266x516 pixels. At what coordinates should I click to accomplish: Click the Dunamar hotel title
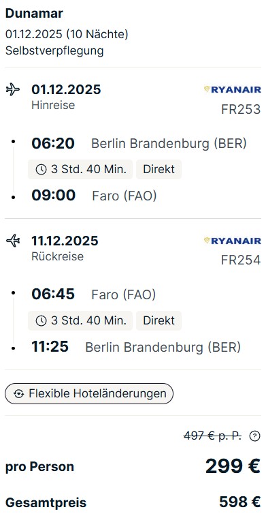click(34, 14)
